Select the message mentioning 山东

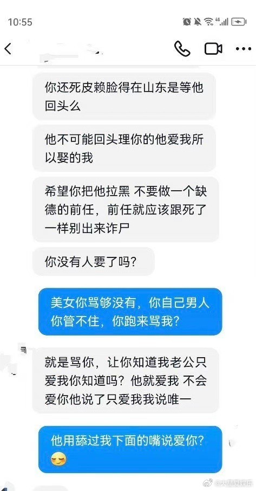click(124, 96)
